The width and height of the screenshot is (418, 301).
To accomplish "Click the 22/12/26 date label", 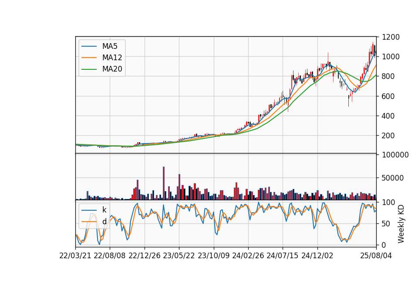I will (145, 256).
